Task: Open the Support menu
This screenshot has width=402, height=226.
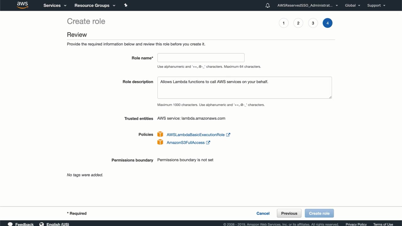Action: [376, 5]
